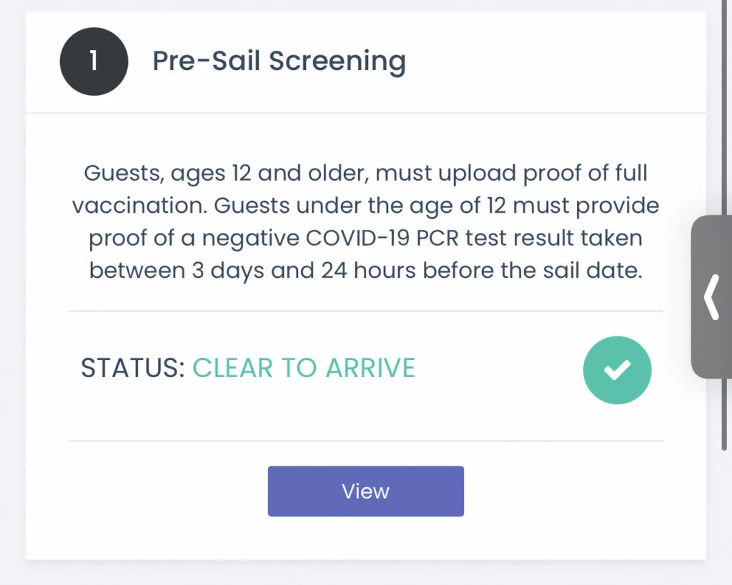Open the View button
The height and width of the screenshot is (585, 732).
click(x=365, y=491)
